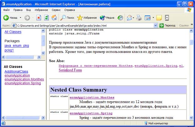Viewport: 195px width, 127px height.
Task: Click the Print toolbar icon
Action: pos(139,18)
